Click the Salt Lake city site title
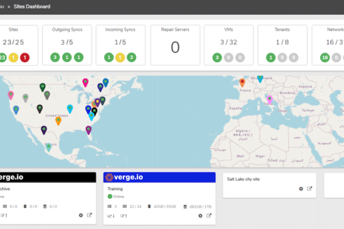 coord(243,179)
